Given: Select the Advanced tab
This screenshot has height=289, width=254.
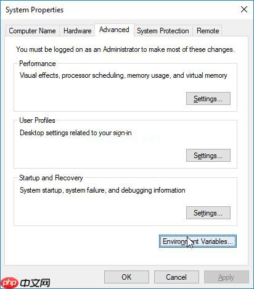Looking at the screenshot, I should click(114, 30).
